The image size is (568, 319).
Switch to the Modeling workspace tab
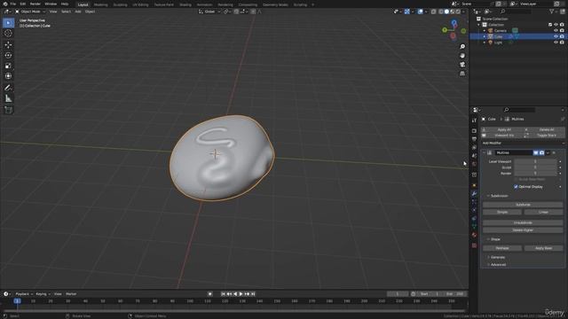click(100, 4)
